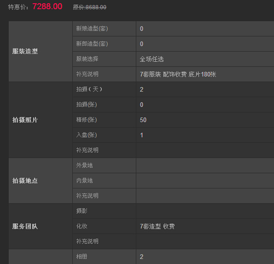Select the 拍摄照片 category cell

pyautogui.click(x=41, y=120)
